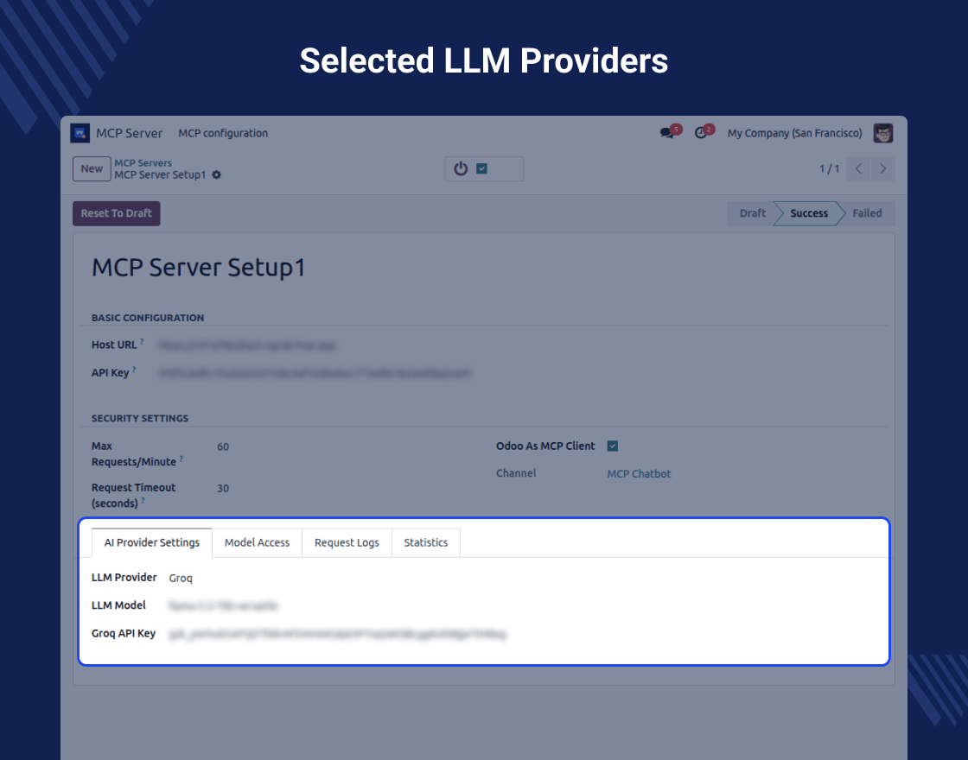
Task: Click the power icon toggle button
Action: pos(461,169)
